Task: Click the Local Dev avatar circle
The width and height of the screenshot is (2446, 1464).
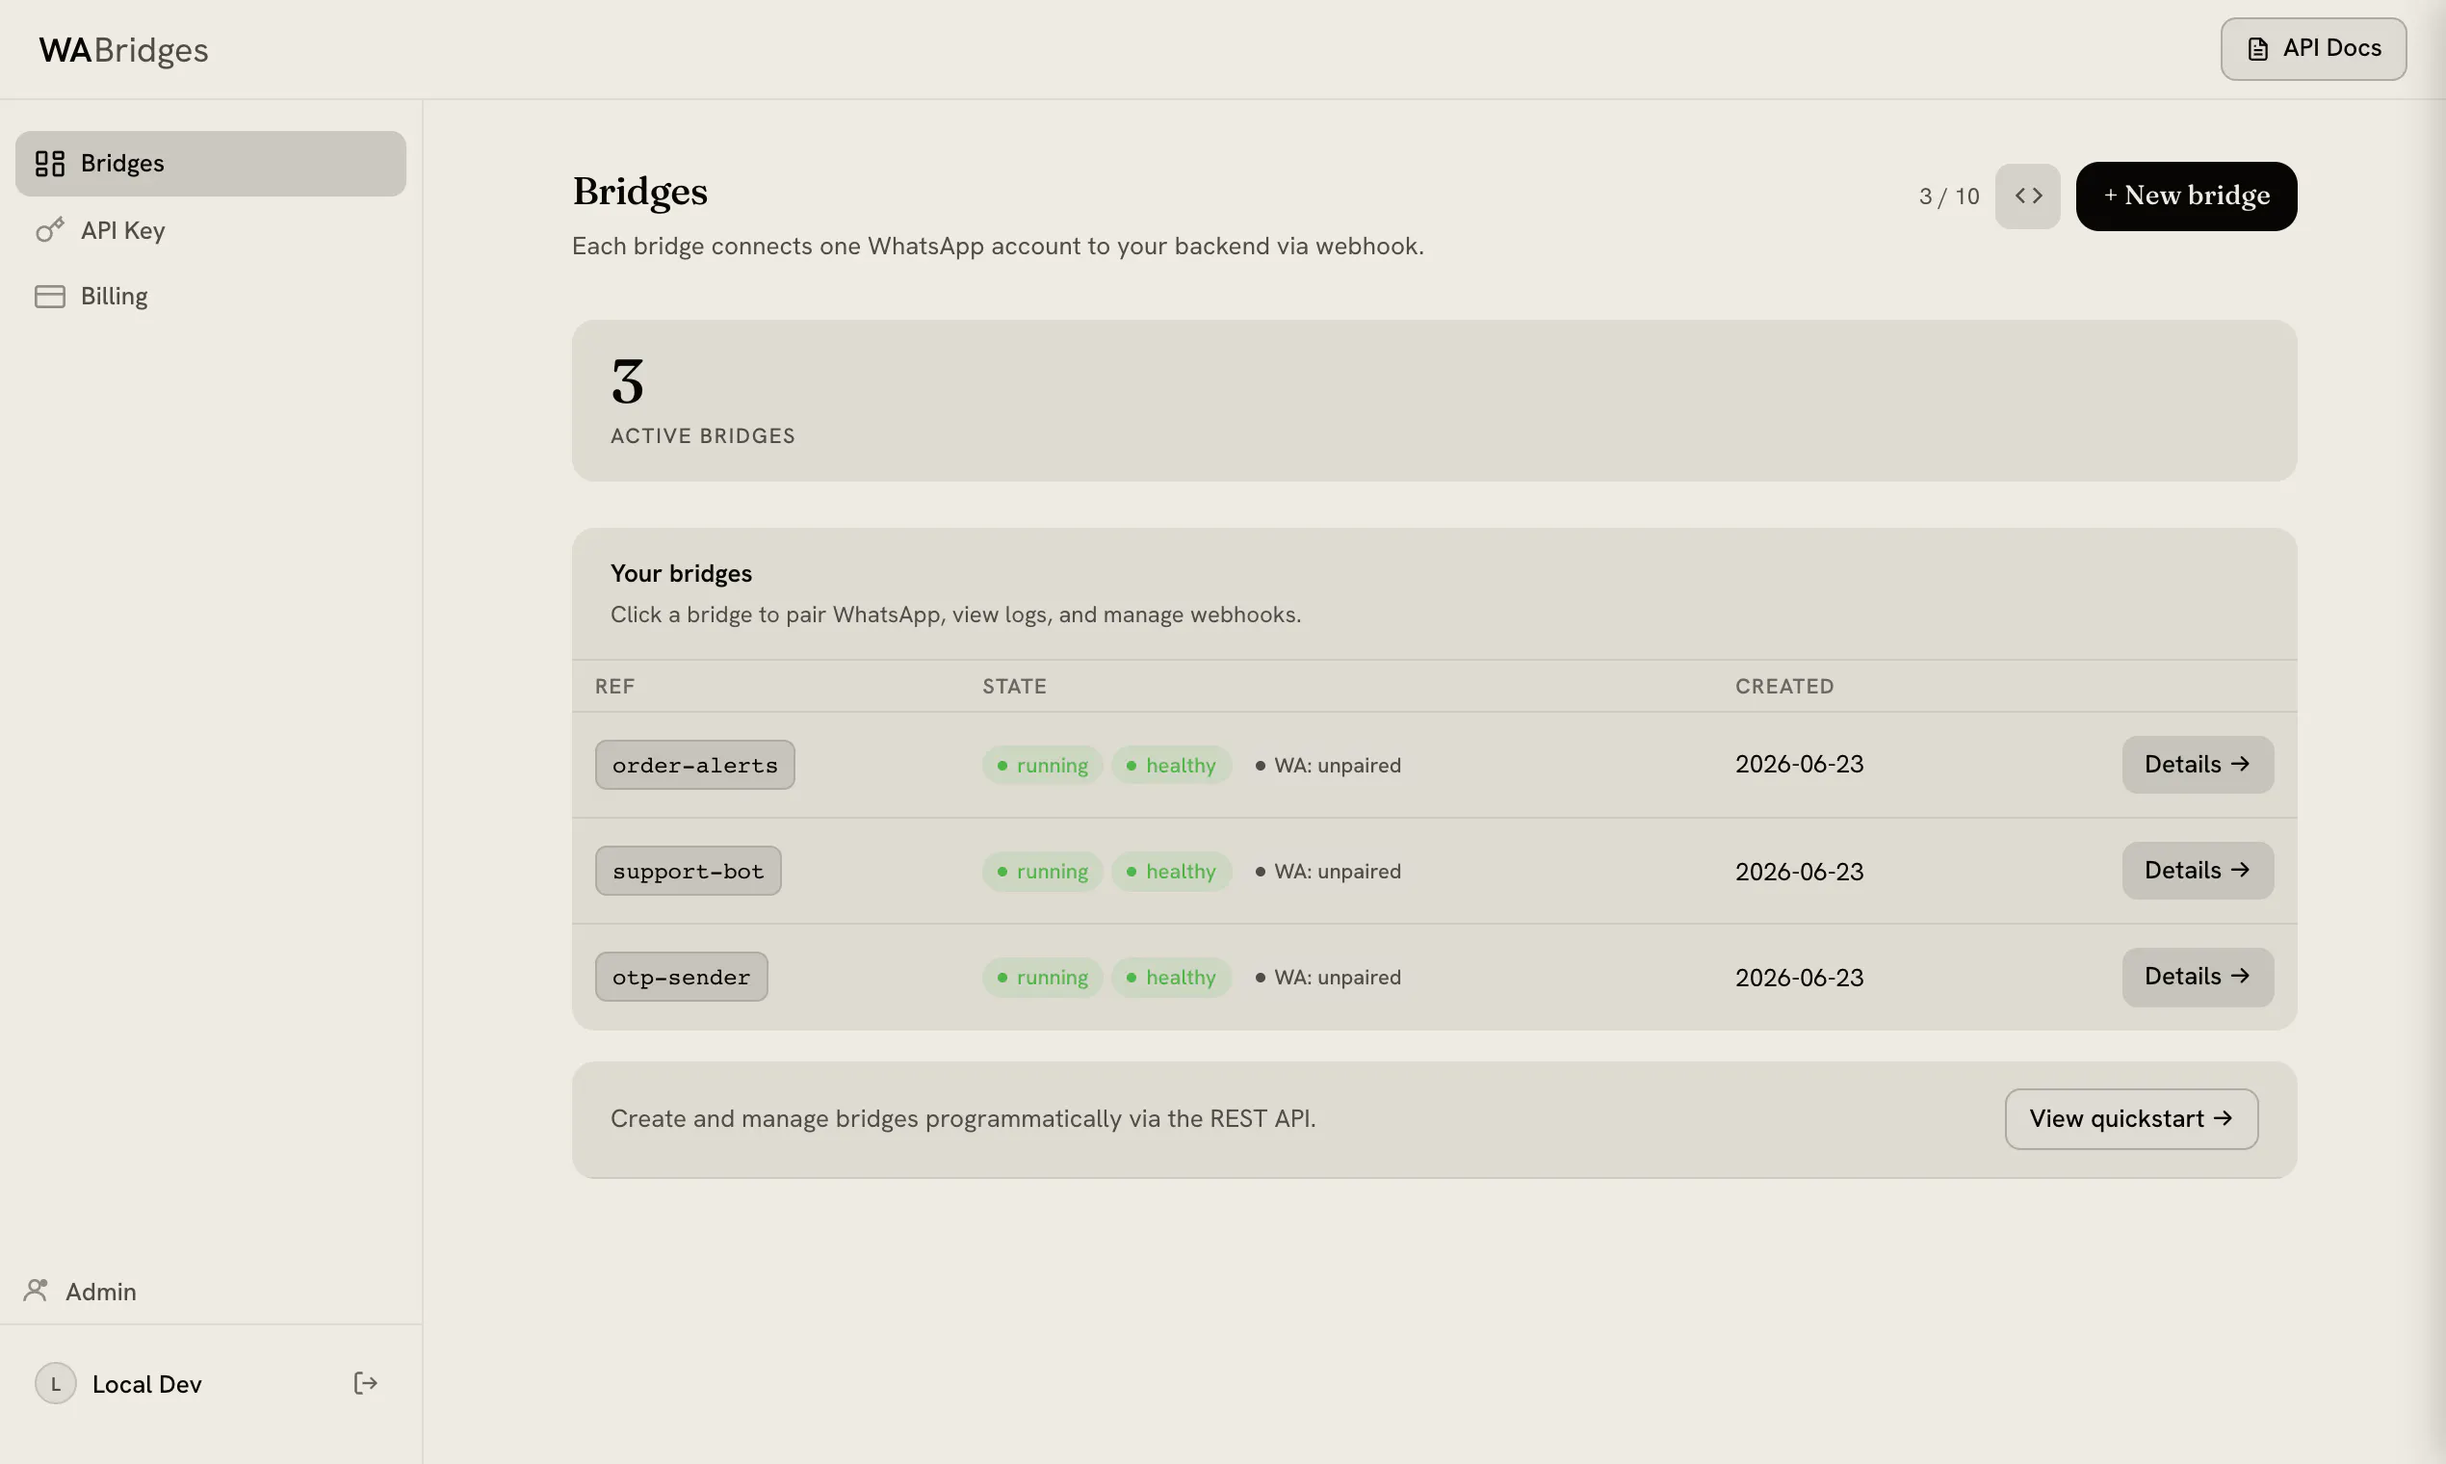Action: [x=55, y=1383]
